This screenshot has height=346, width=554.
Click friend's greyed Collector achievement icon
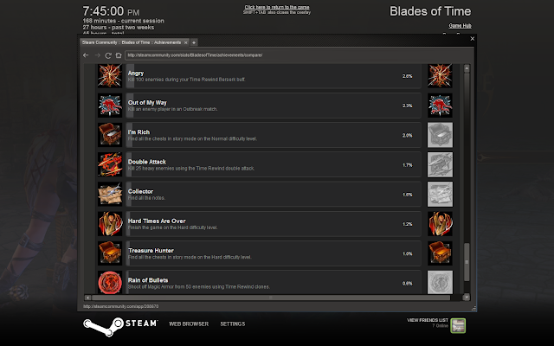coord(440,194)
